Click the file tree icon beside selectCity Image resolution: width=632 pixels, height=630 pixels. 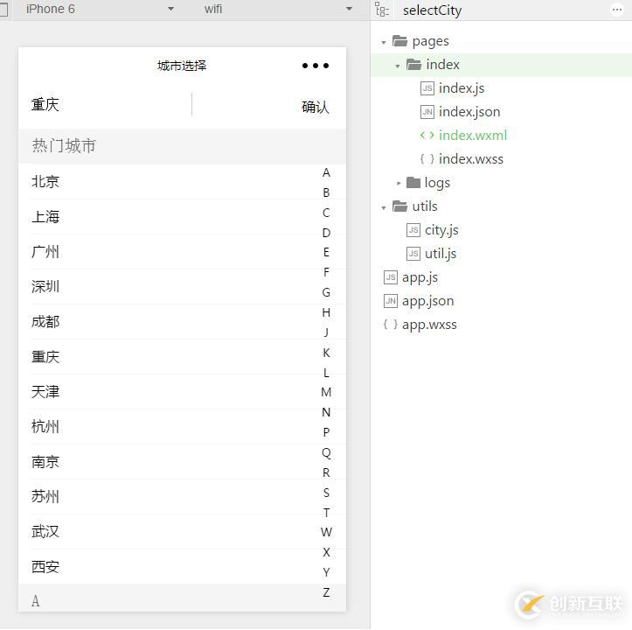(x=381, y=10)
